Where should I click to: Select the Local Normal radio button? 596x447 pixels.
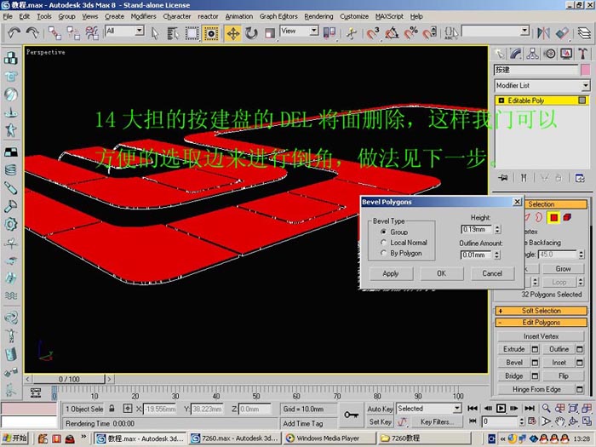(383, 243)
